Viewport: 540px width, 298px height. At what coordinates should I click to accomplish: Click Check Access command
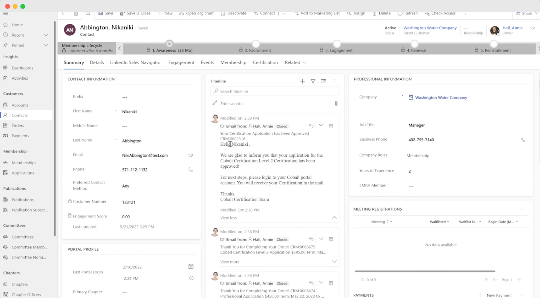[x=440, y=13]
